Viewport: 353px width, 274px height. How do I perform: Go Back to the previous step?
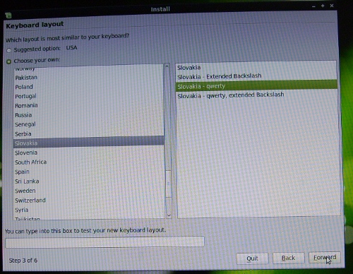(289, 258)
